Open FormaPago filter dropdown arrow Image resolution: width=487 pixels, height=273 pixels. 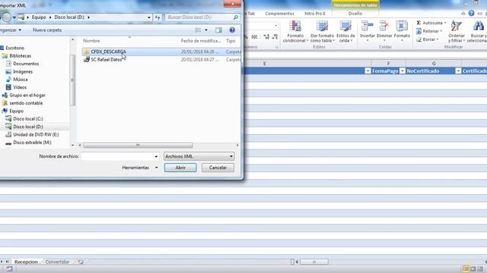(x=403, y=71)
